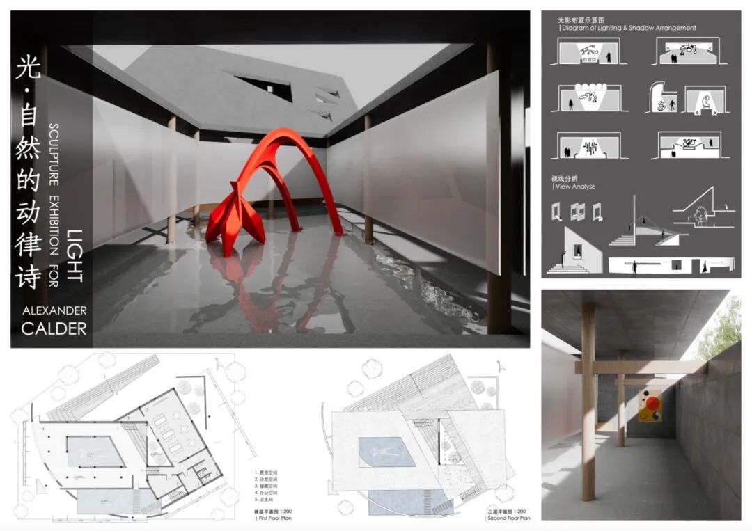The image size is (752, 531).
Task: Click the three window-frame view icons
Action: coord(577,212)
